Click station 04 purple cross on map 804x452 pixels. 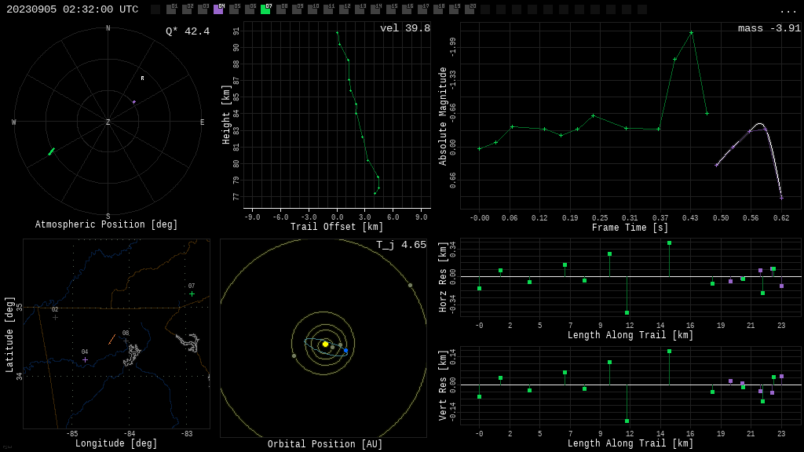pyautogui.click(x=85, y=359)
